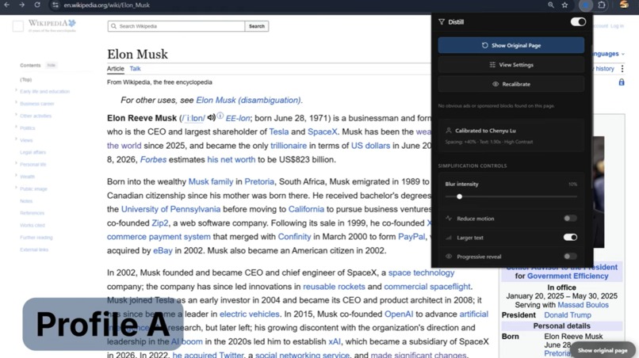Screen dimensions: 639x358
Task: Open the Musk family link
Action: pyautogui.click(x=211, y=181)
